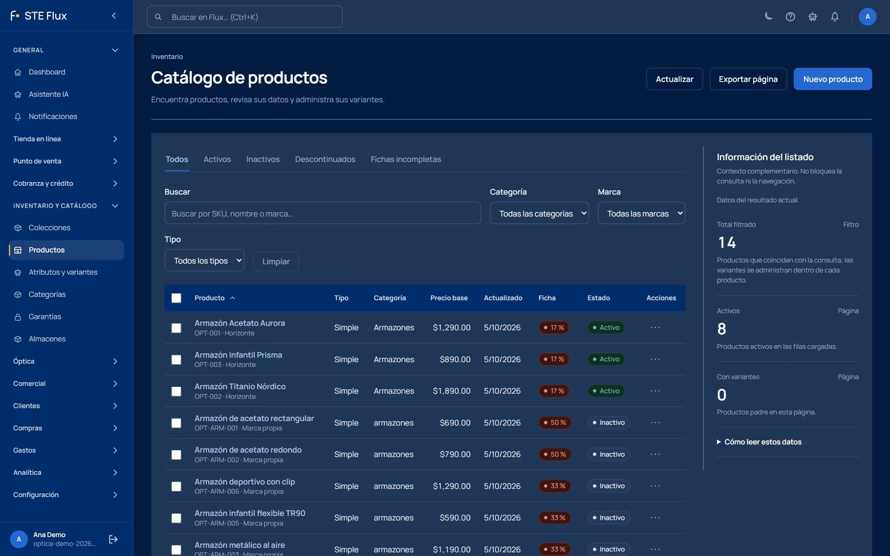Viewport: 890px width, 556px height.
Task: Open Garantías in sidebar
Action: [x=66, y=317]
